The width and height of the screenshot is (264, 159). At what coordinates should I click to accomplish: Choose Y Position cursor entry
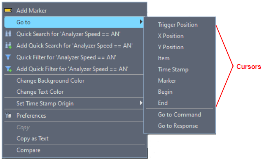click(x=171, y=47)
